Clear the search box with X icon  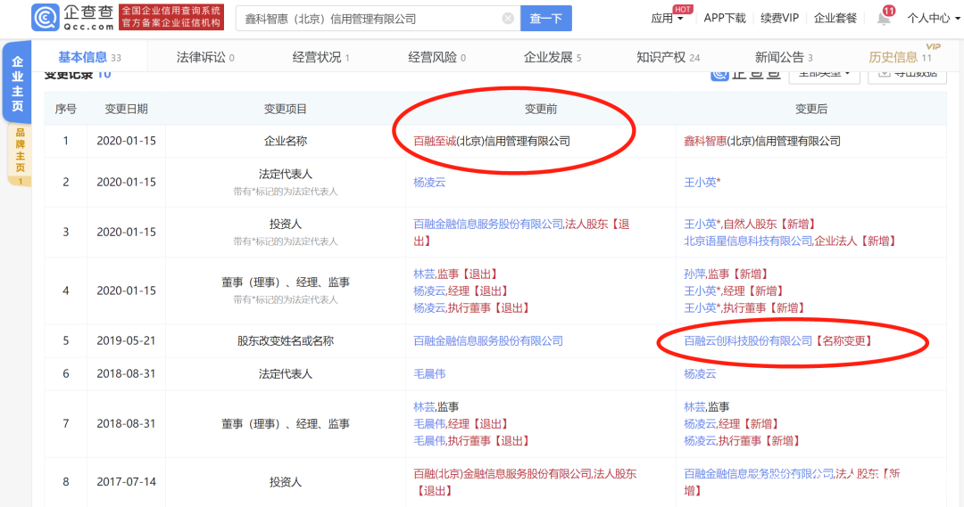point(508,19)
